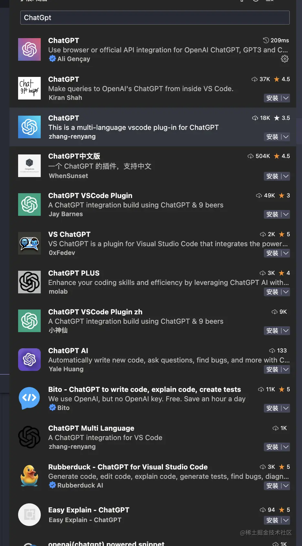This screenshot has height=546, width=302.
Task: Click the Easy Explain round icon
Action: (x=29, y=515)
